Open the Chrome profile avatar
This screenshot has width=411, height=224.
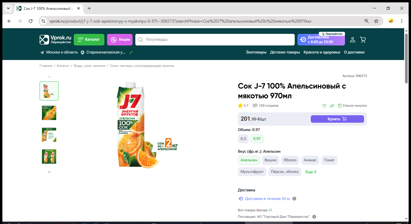pos(391,21)
